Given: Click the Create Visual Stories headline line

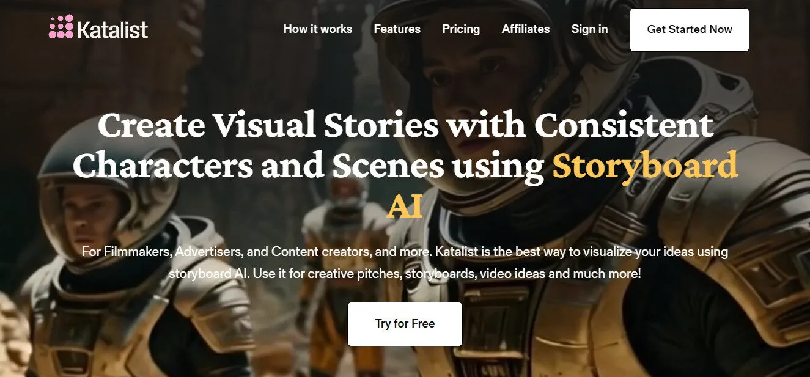Looking at the screenshot, I should point(405,125).
